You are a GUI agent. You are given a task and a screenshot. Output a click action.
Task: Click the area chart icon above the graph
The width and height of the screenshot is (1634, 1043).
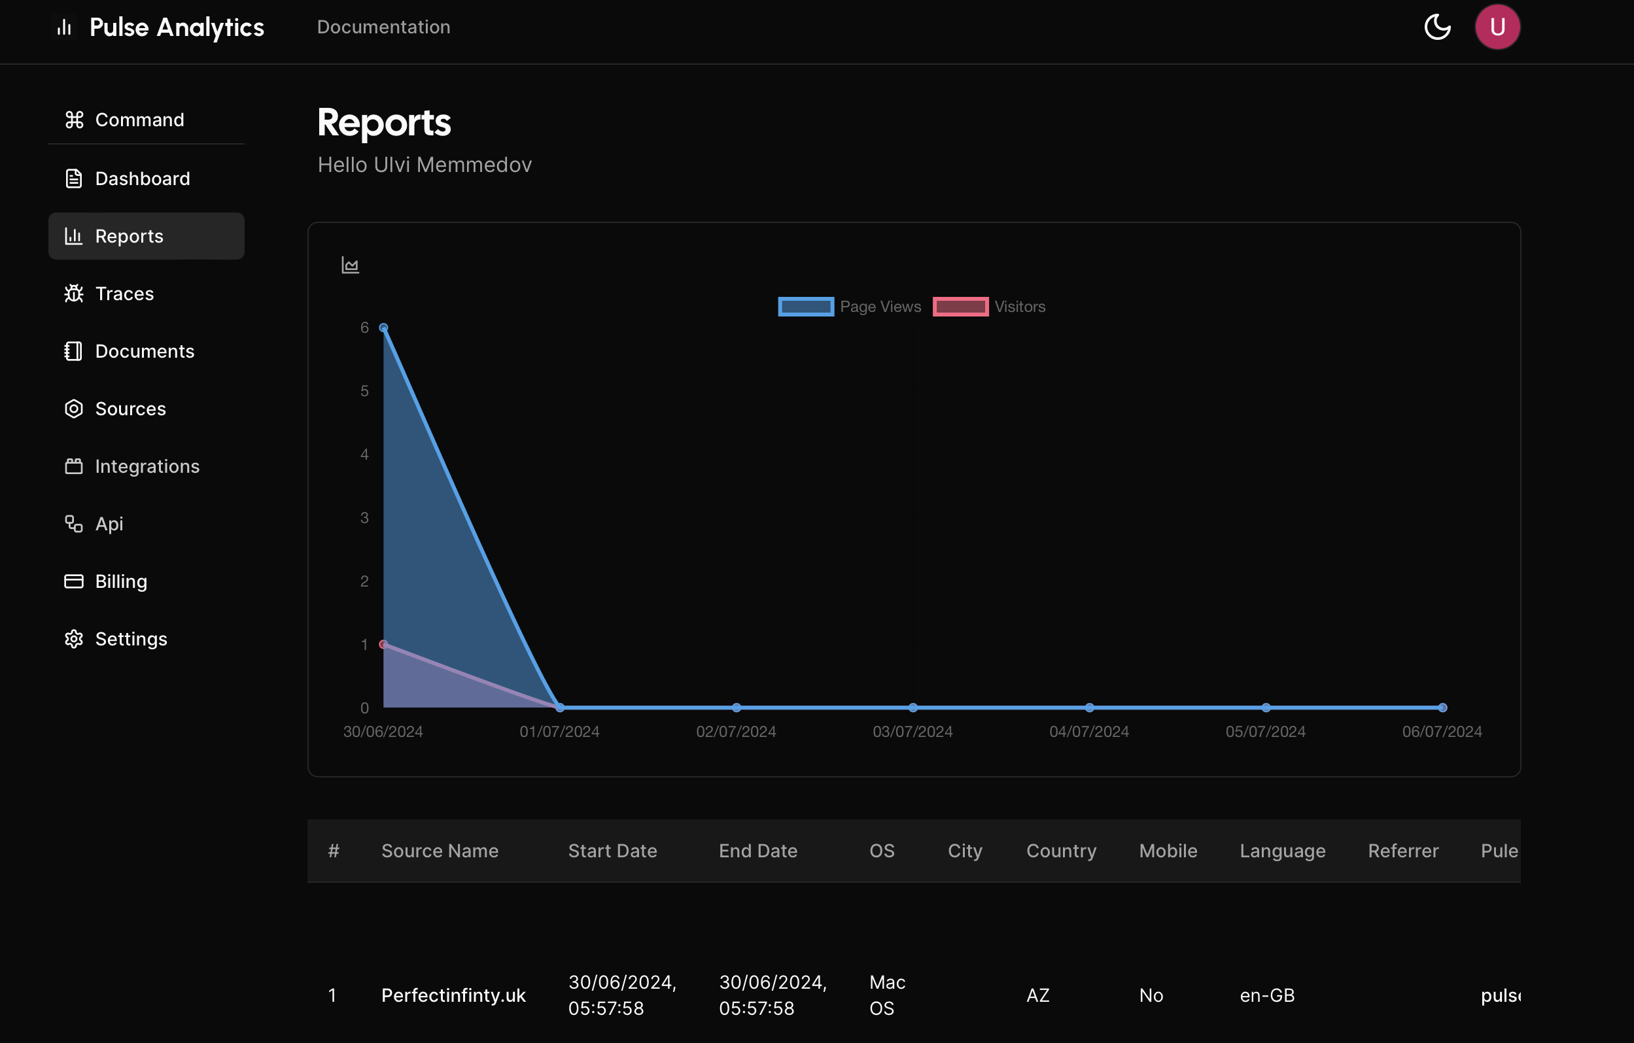tap(350, 265)
